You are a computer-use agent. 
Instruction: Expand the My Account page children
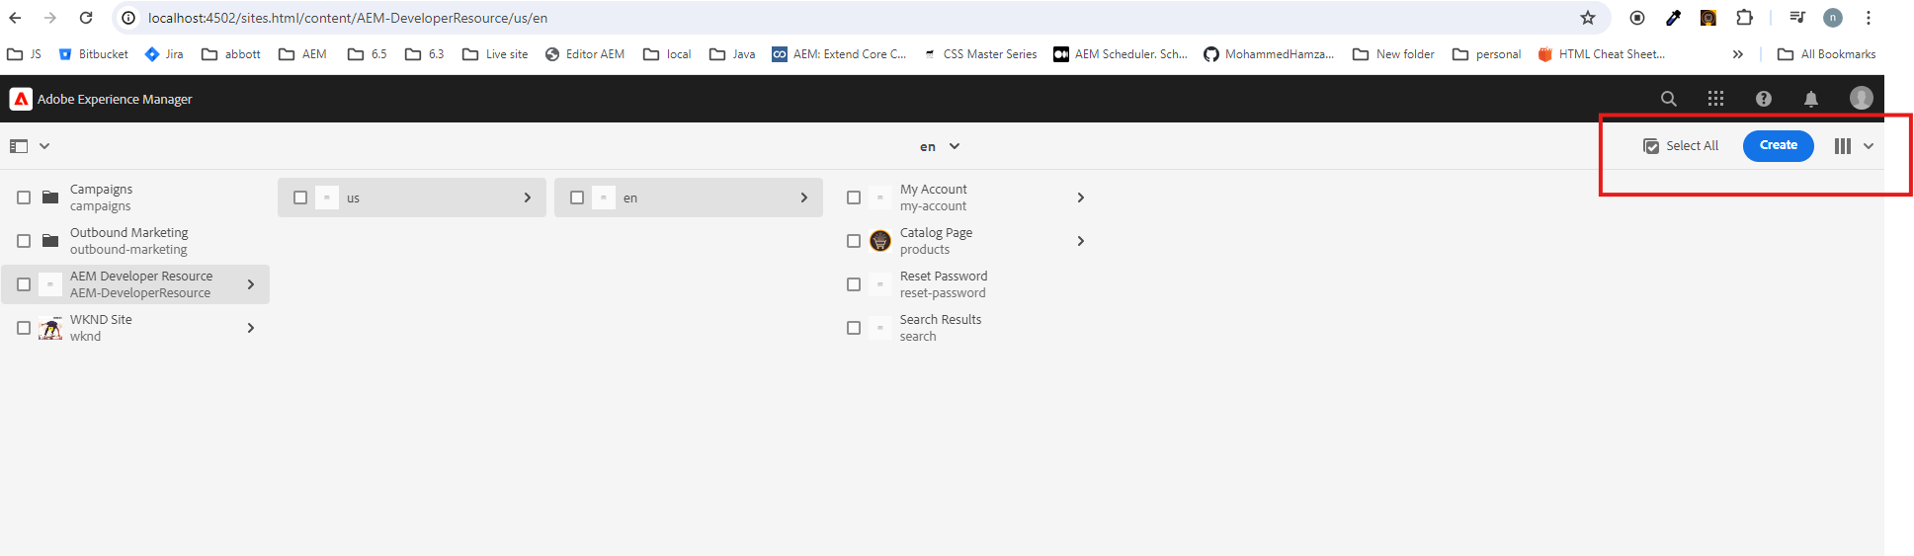[1080, 198]
